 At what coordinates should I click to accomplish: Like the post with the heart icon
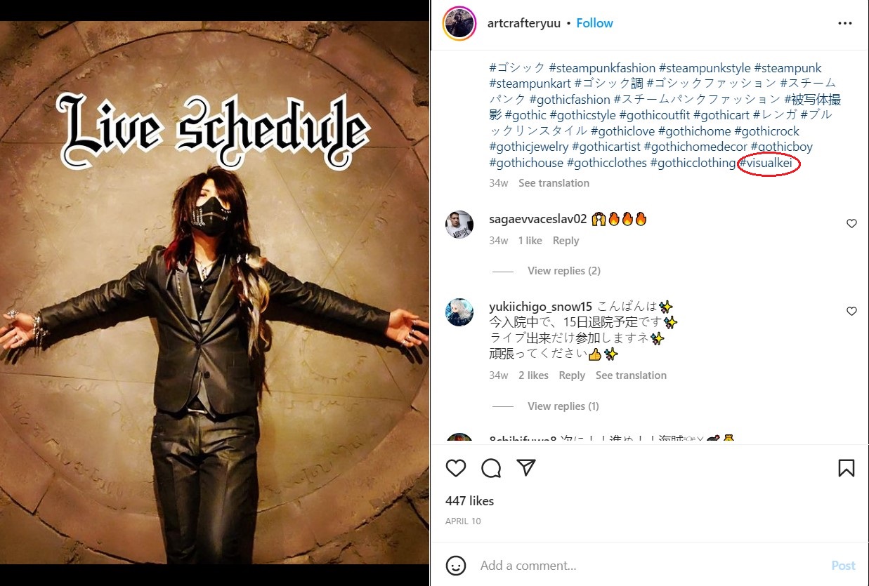pos(456,468)
